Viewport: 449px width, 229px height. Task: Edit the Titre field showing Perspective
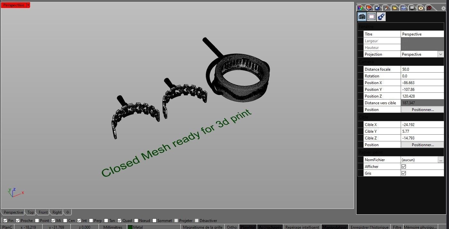[422, 34]
